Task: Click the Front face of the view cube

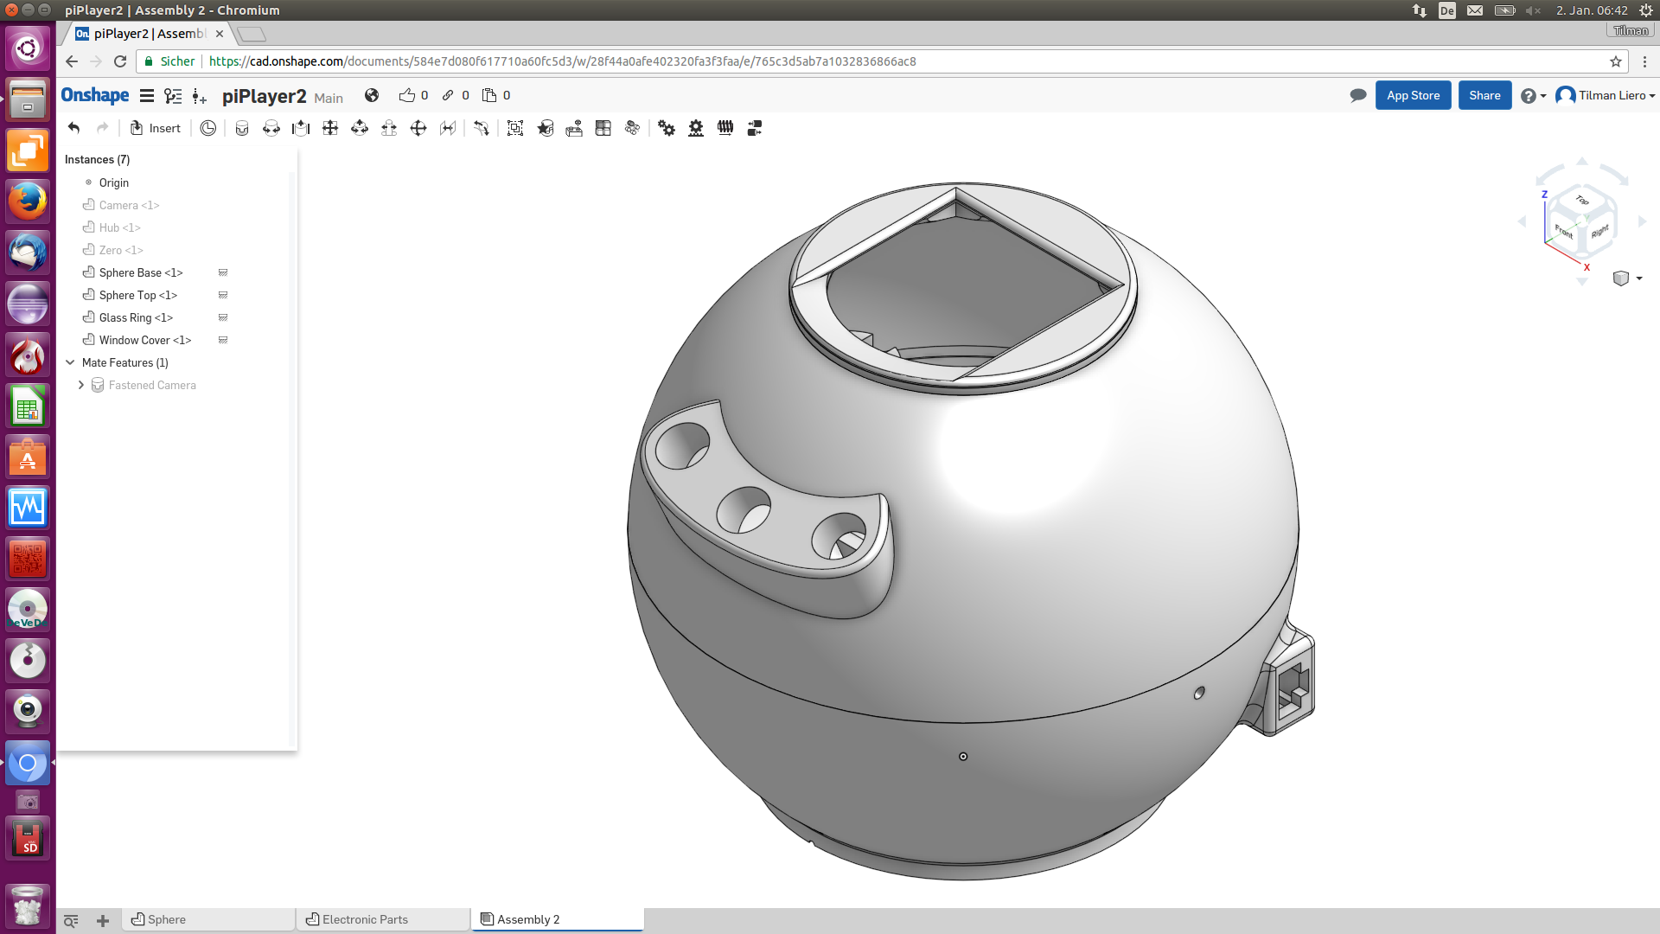Action: (1563, 232)
